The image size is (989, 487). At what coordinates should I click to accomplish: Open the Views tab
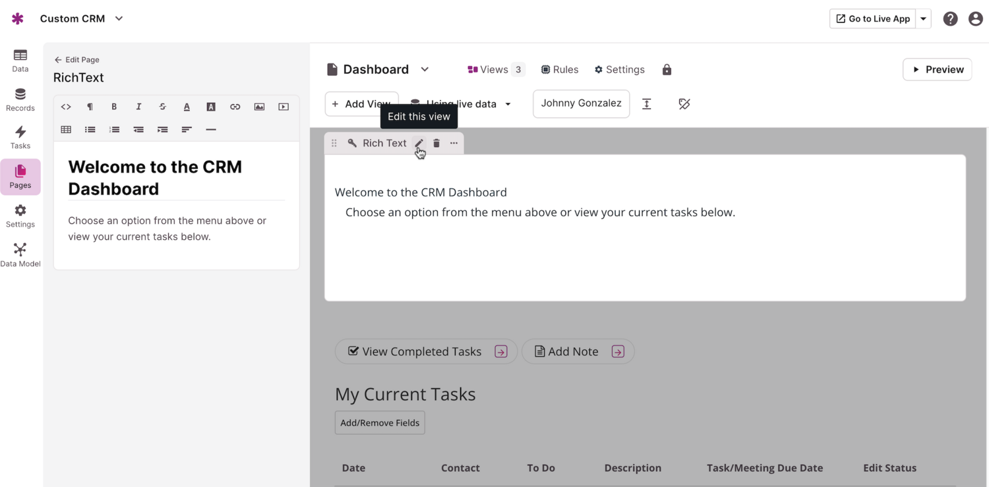click(x=495, y=70)
